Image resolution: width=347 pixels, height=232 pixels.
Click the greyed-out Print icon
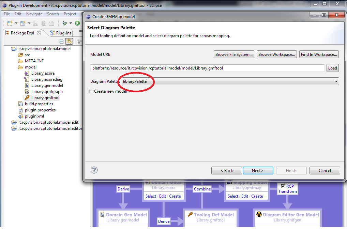click(x=51, y=23)
